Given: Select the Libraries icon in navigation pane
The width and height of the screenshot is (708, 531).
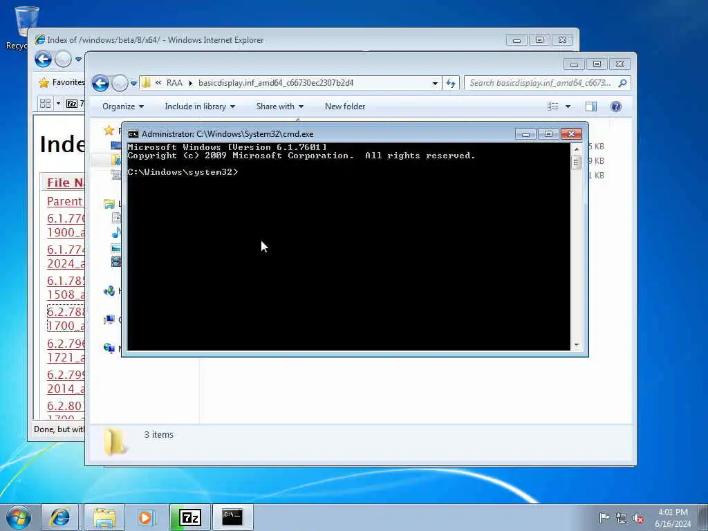Looking at the screenshot, I should (109, 204).
